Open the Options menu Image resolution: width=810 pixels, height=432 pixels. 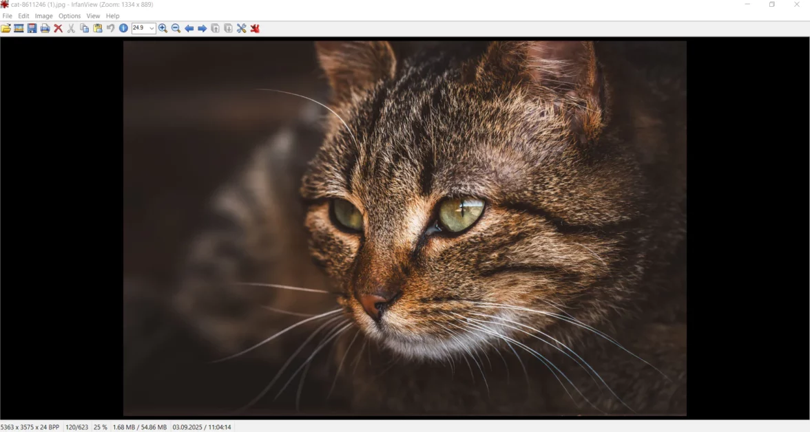click(70, 16)
